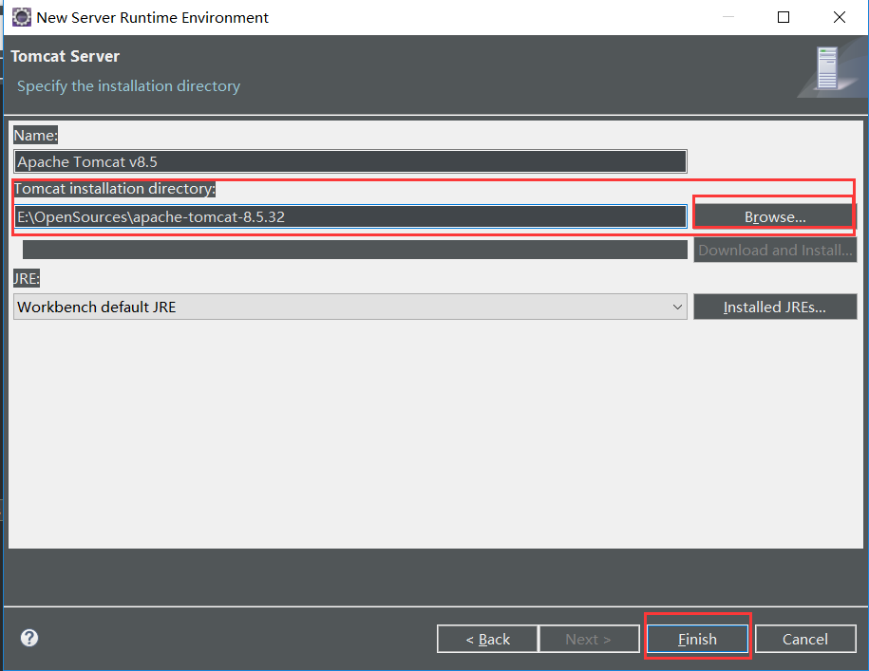Click the 'Specify the installation directory' text

128,86
